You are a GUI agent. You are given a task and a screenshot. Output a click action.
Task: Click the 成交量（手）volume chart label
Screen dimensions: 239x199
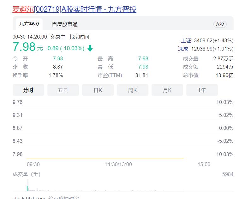(27, 174)
